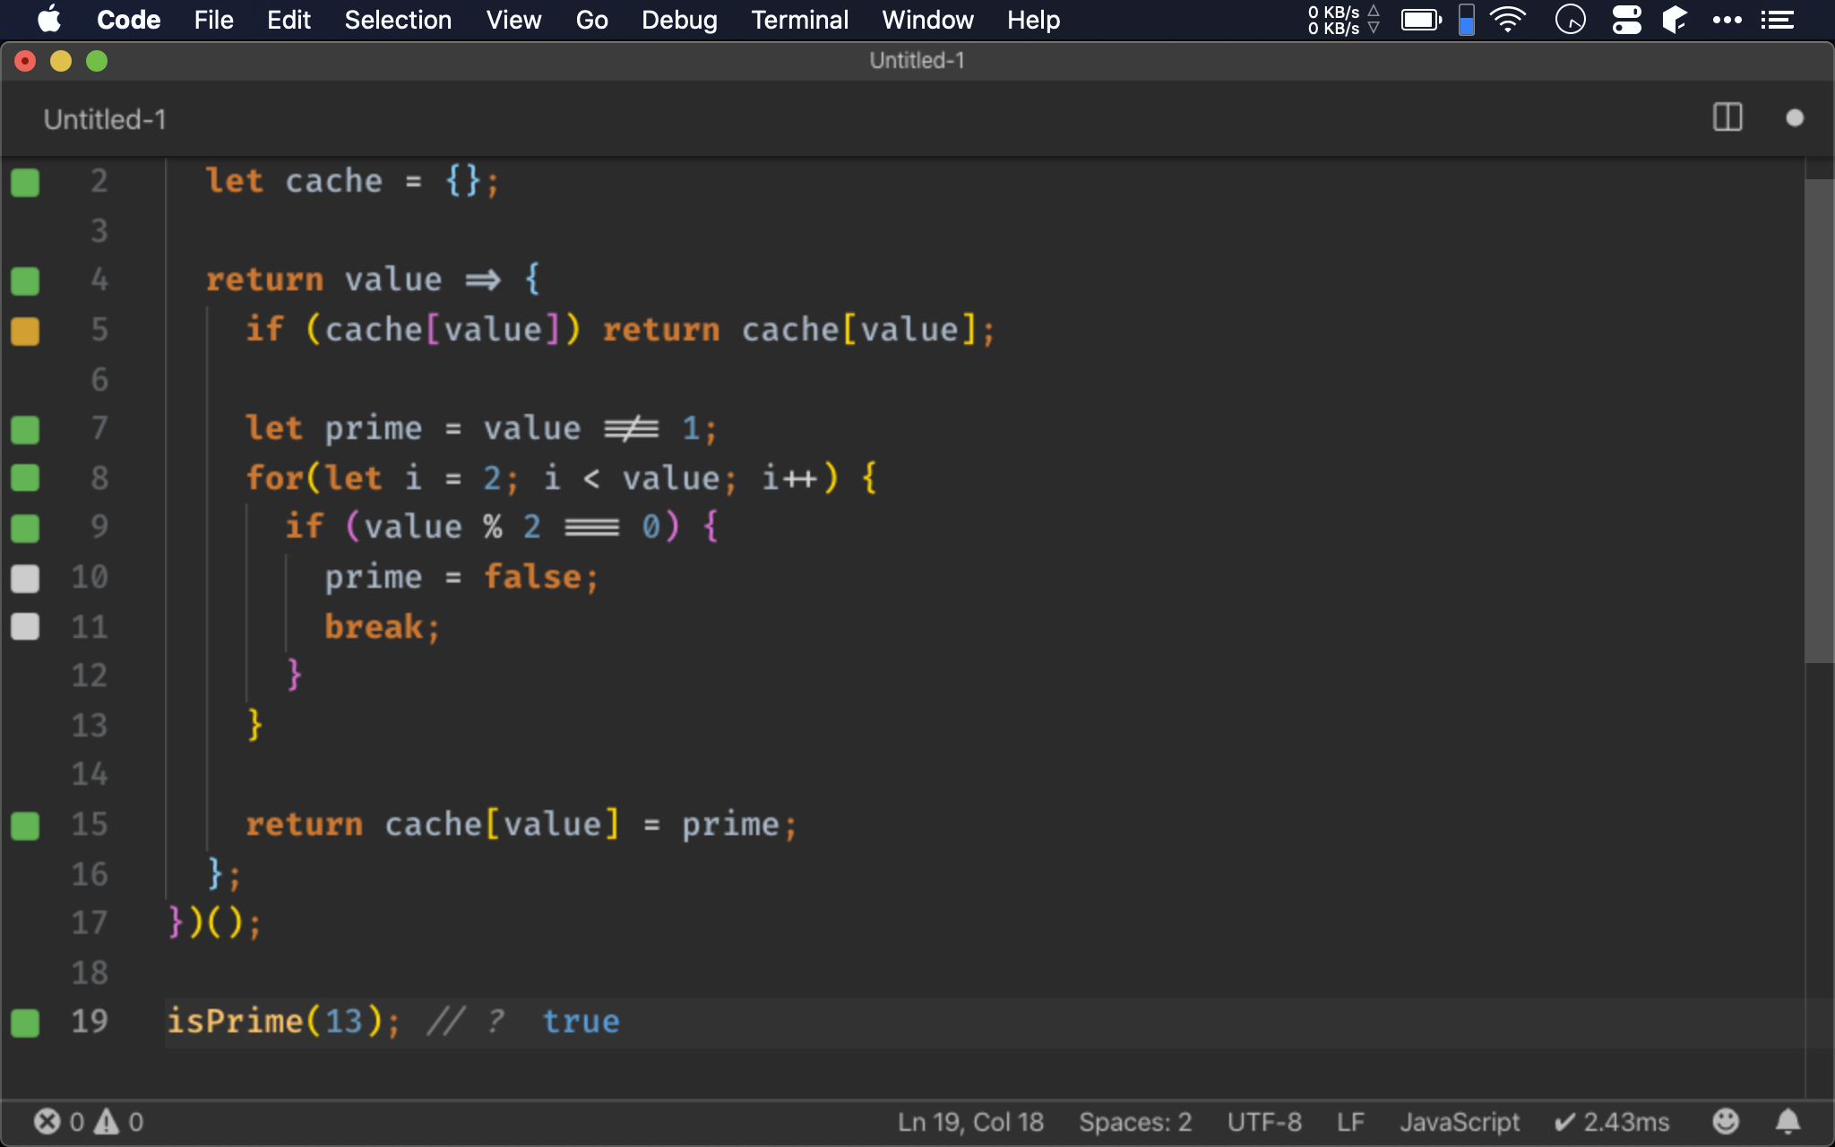This screenshot has height=1147, width=1835.
Task: Open the Spaces: 2 indentation selector
Action: 1134,1122
